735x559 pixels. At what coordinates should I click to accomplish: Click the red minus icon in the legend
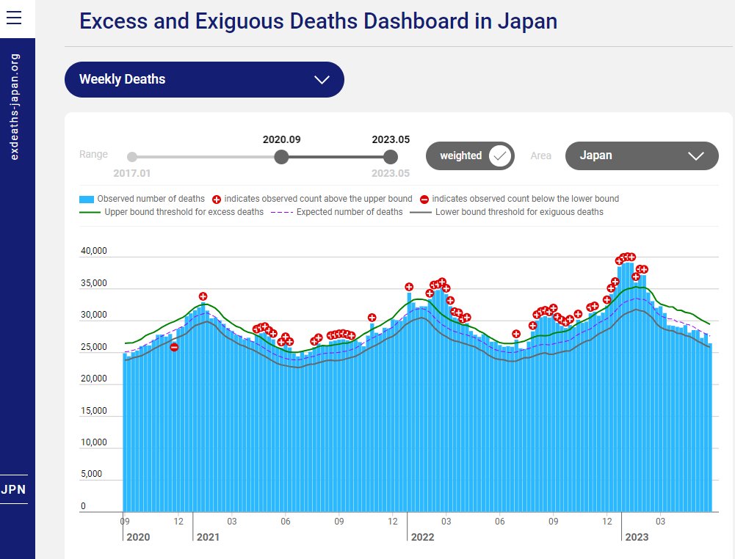(x=424, y=199)
